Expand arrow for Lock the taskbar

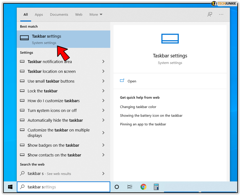[103, 91]
